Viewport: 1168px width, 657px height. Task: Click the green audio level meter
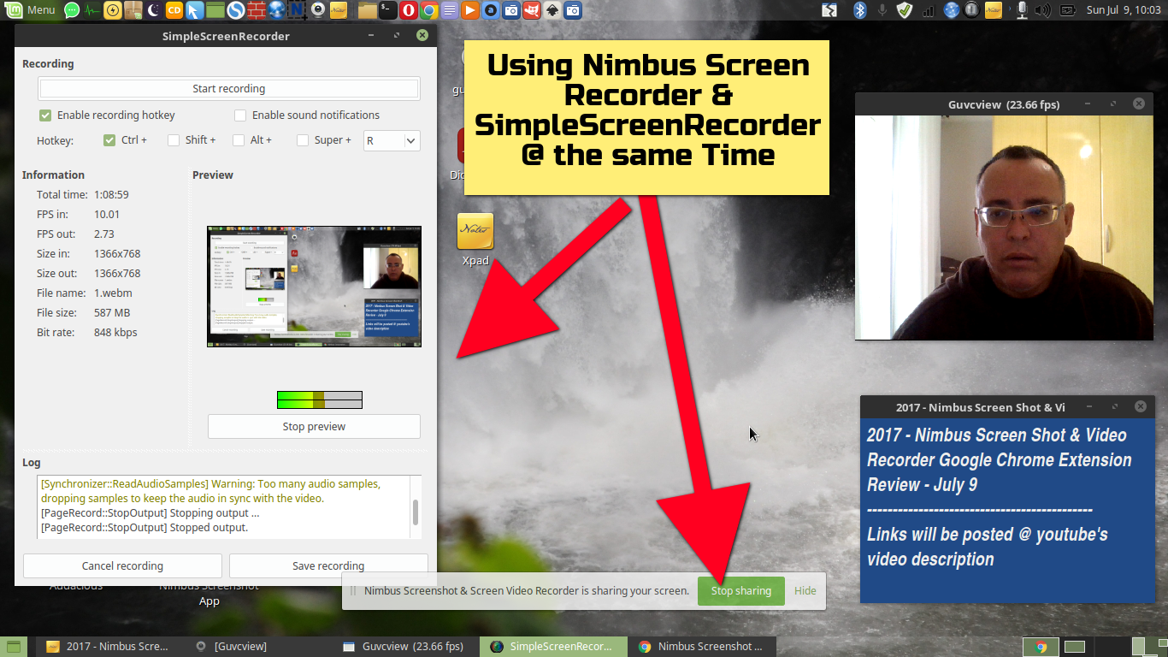click(319, 400)
